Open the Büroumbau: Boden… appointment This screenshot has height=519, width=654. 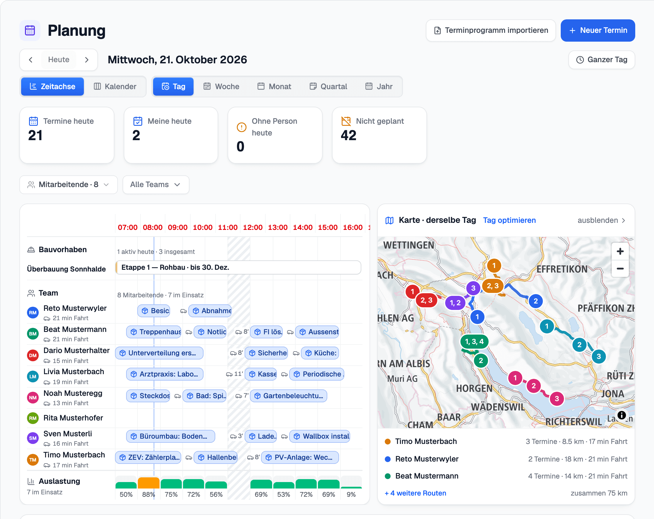170,436
